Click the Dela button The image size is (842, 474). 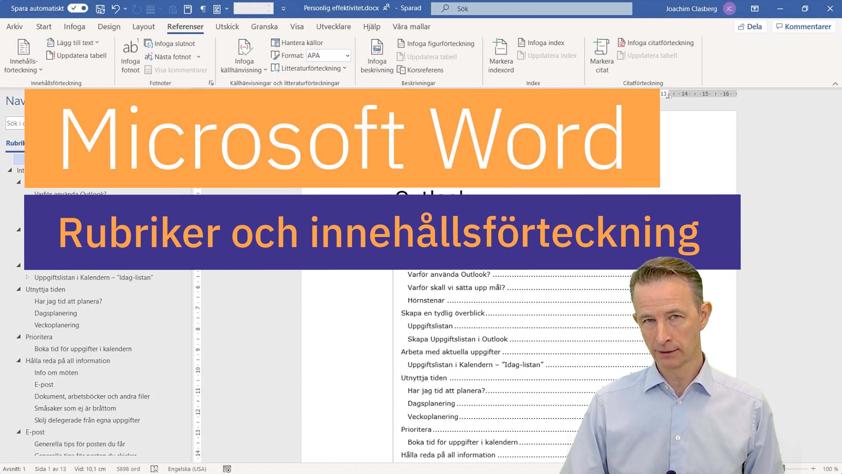coord(750,26)
